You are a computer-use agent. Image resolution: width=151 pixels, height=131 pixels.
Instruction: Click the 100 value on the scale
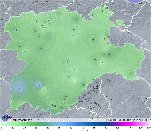pyautogui.click(x=118, y=128)
